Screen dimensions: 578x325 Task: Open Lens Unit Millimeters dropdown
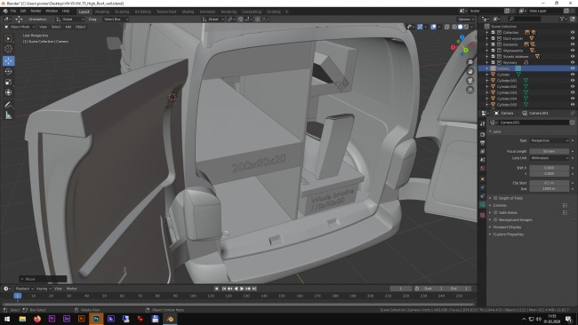click(x=550, y=158)
